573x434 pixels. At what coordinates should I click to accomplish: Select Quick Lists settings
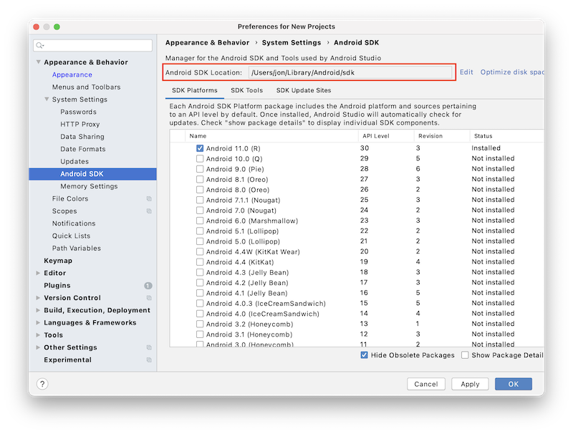click(x=71, y=236)
